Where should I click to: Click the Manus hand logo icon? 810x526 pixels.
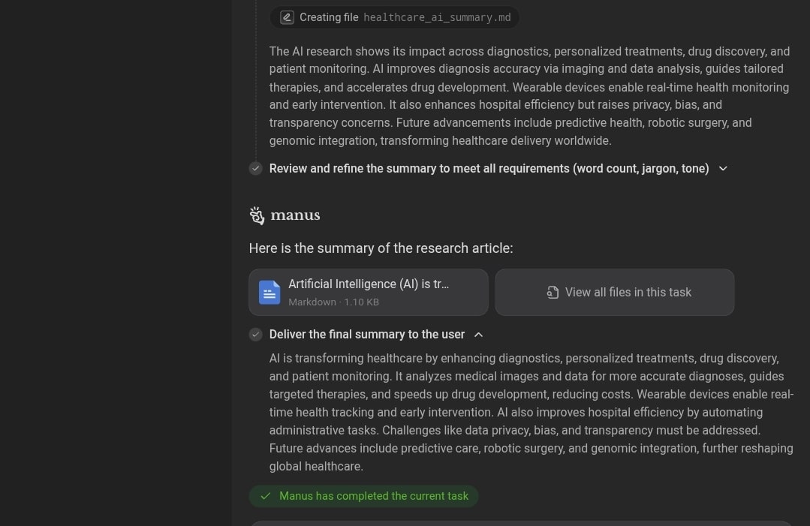[257, 215]
